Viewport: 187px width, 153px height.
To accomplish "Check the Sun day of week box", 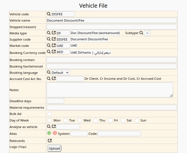I will click(137, 120).
